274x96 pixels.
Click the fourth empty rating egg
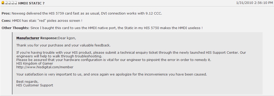12,3
